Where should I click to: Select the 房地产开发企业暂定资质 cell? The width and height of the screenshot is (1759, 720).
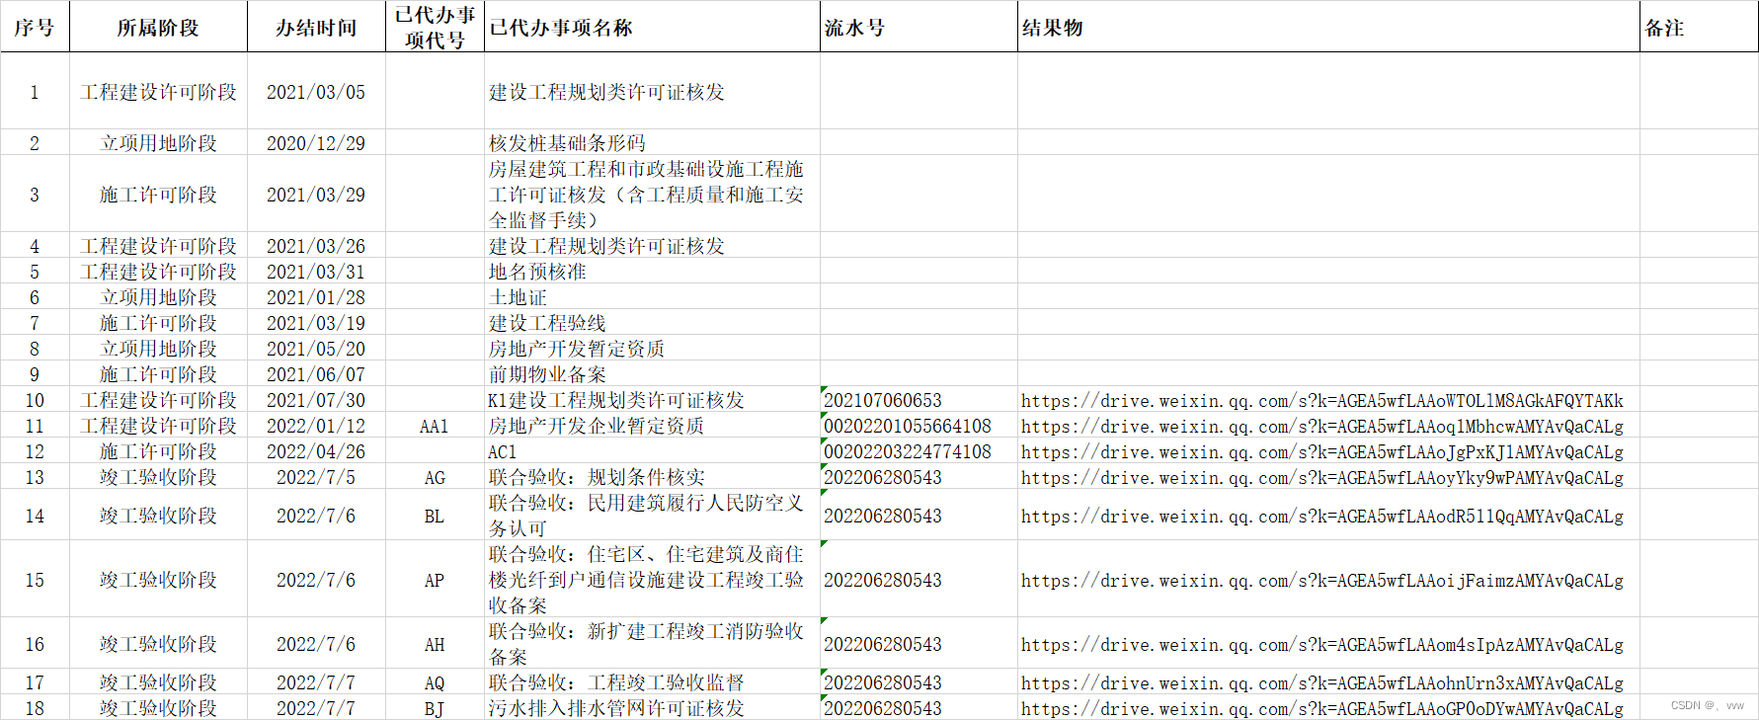click(x=652, y=425)
